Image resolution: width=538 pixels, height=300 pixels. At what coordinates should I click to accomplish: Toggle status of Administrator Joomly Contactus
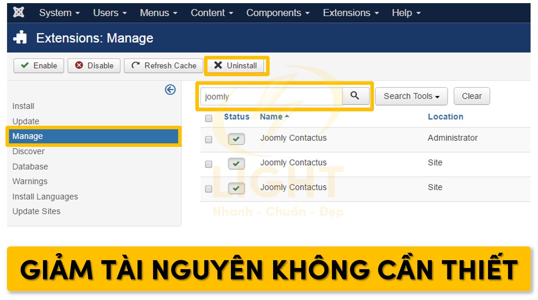(236, 139)
